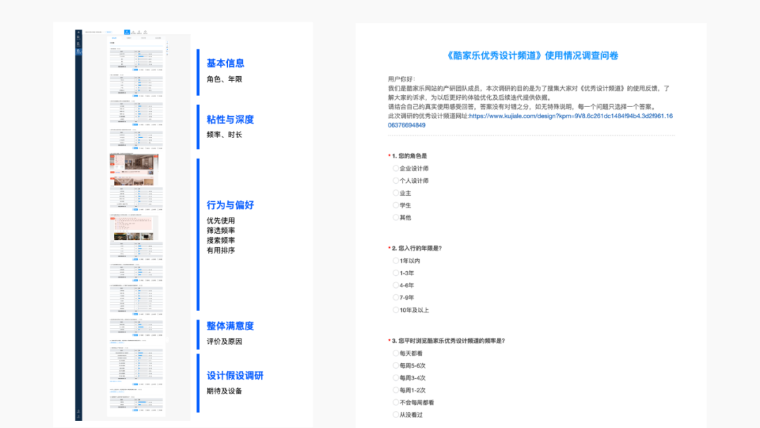The image size is (760, 428).
Task: Select 其他 for the role question
Action: [396, 218]
